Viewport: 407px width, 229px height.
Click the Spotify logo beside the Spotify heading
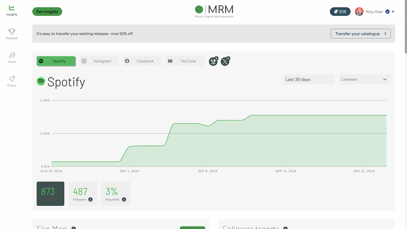coord(41,82)
